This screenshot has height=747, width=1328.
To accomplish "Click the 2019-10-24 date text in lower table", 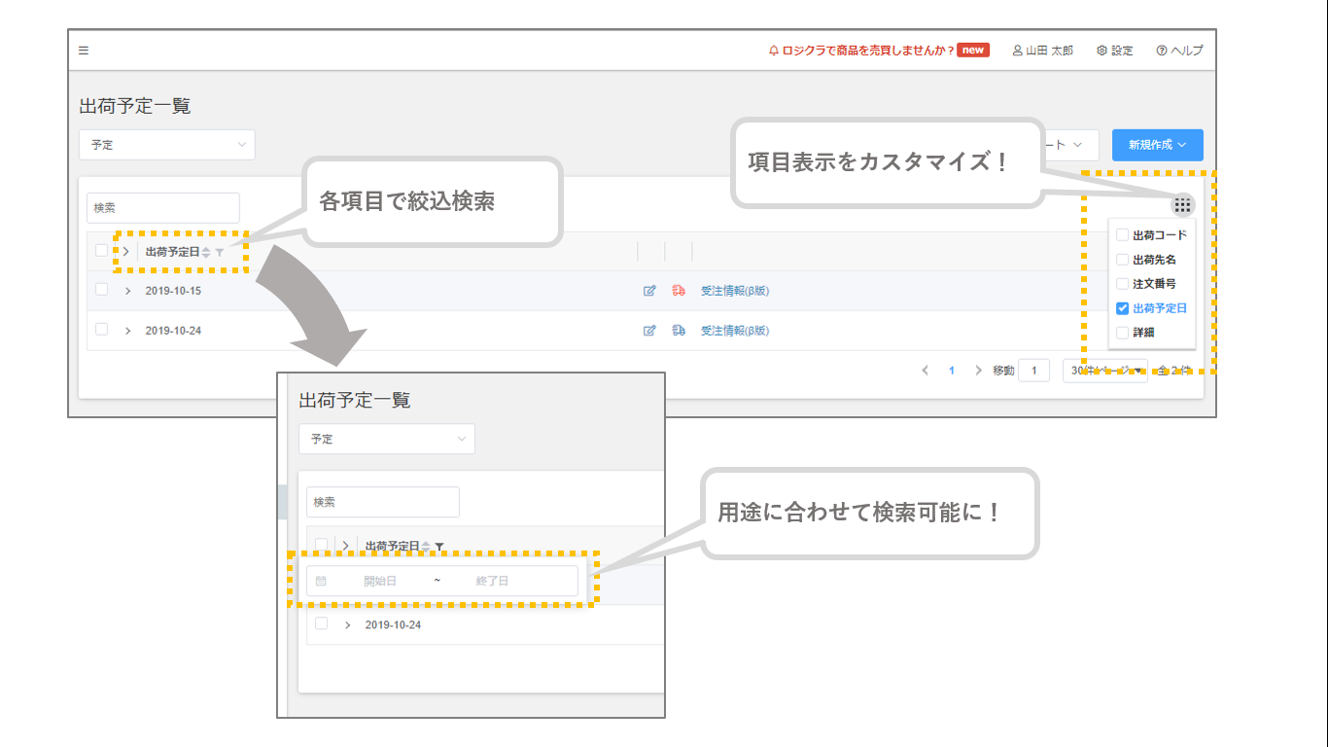I will click(x=393, y=624).
